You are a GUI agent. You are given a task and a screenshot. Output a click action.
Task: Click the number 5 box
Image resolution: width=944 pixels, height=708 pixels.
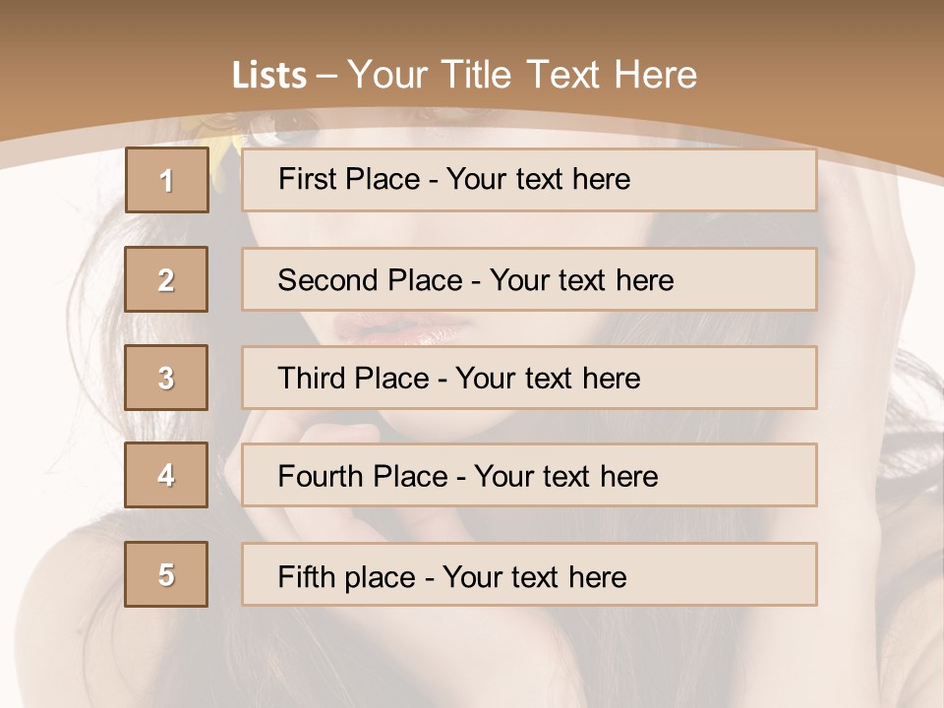166,574
